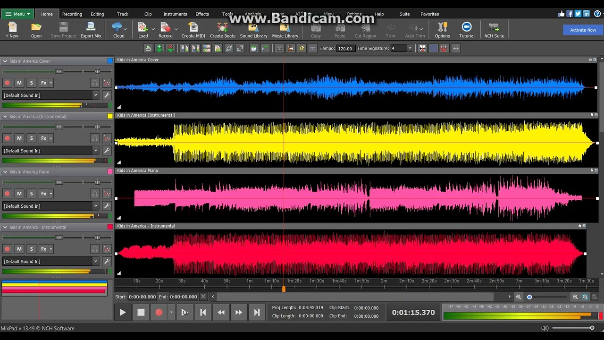Click the fast forward button
Screen dimensions: 604x340
[x=239, y=312]
